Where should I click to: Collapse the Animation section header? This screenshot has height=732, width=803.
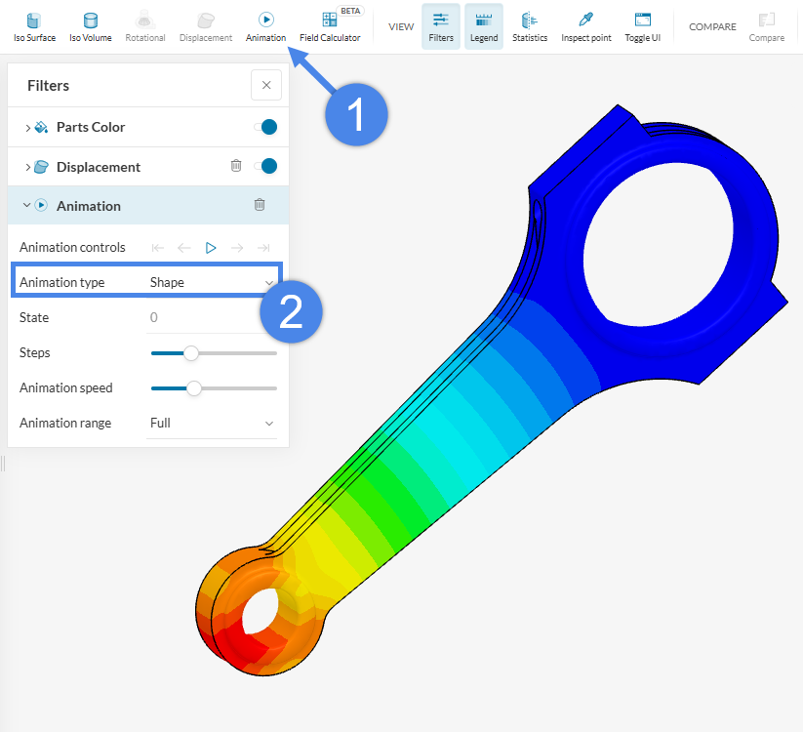[x=25, y=205]
